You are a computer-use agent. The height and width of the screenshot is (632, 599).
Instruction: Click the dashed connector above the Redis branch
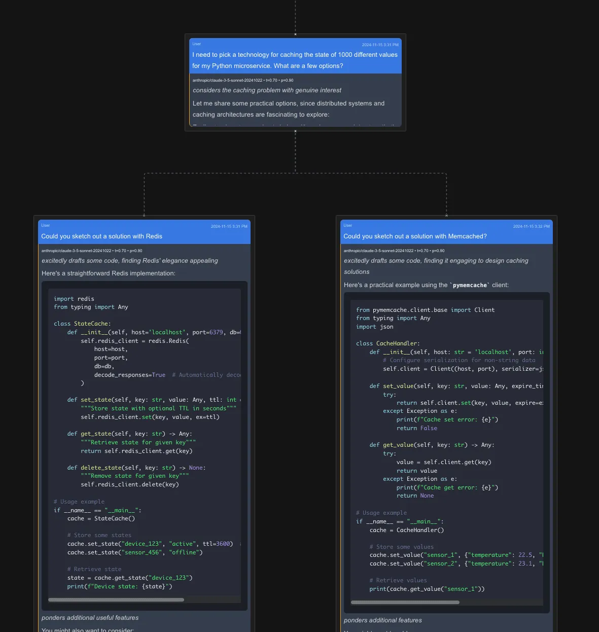(145, 195)
